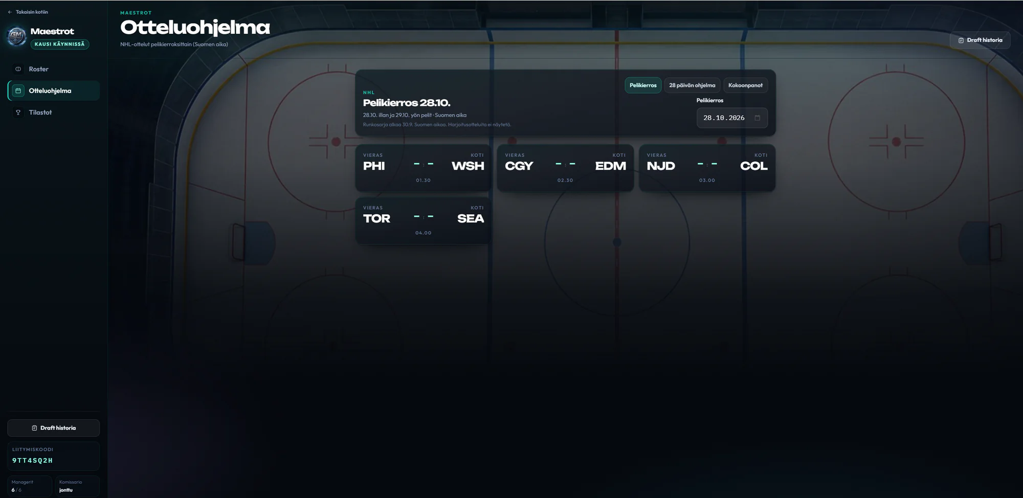Image resolution: width=1023 pixels, height=498 pixels.
Task: Click the join code 9TT4SQ2H
Action: point(33,461)
